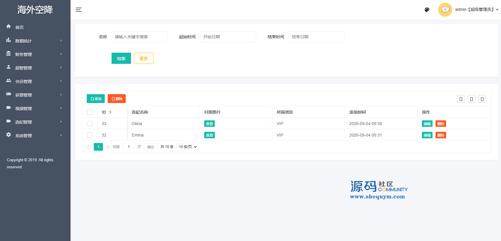This screenshot has width=501, height=241.
Task: Click the 开始日期 start date input field
Action: pyautogui.click(x=228, y=37)
